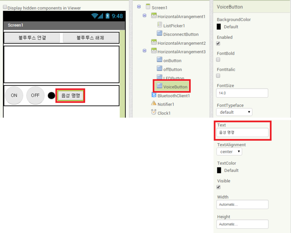Open the FontTypeface dropdown

[x=234, y=112]
